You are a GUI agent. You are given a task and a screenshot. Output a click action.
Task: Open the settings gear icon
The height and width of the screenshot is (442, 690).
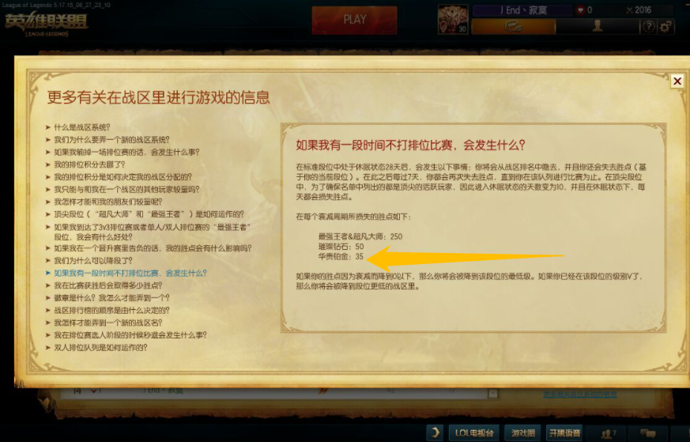665,26
